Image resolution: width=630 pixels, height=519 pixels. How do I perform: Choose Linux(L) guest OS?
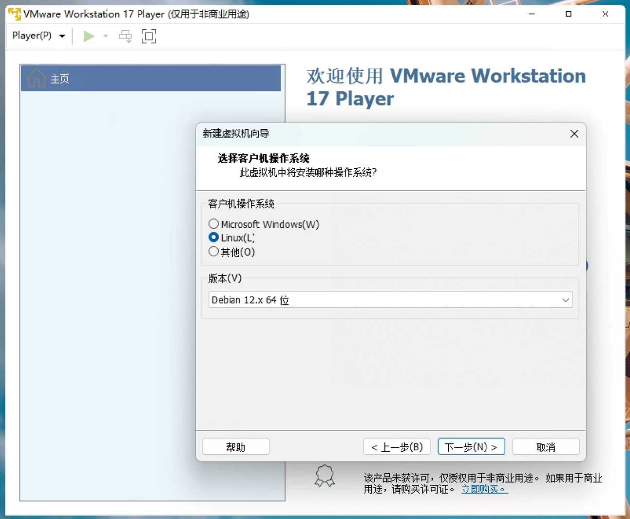pyautogui.click(x=231, y=238)
